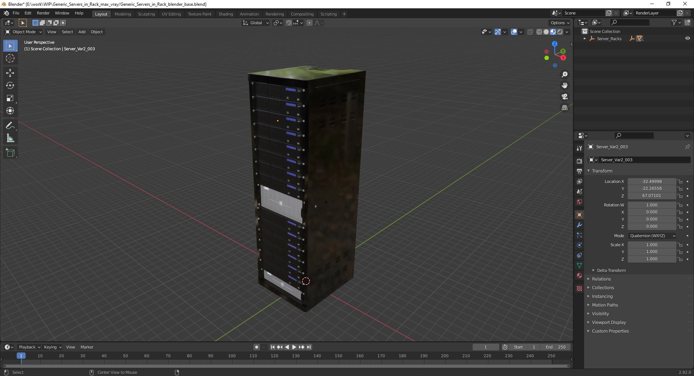Open the View Layer properties tab
This screenshot has height=376, width=694.
tap(579, 181)
